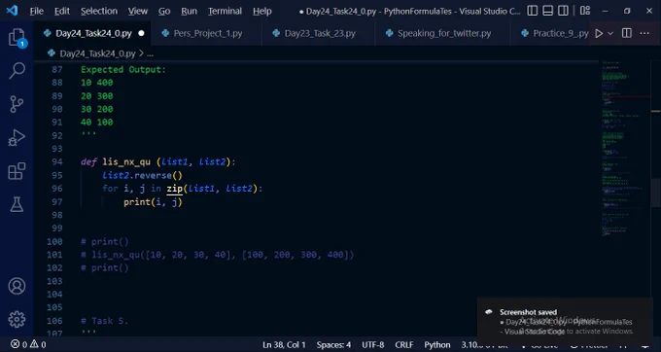
Task: Change indentation via Spaces: 4
Action: (333, 345)
